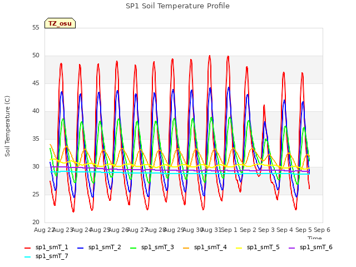
Task: Click the 40 y-axis tick label
Action: tap(36, 111)
